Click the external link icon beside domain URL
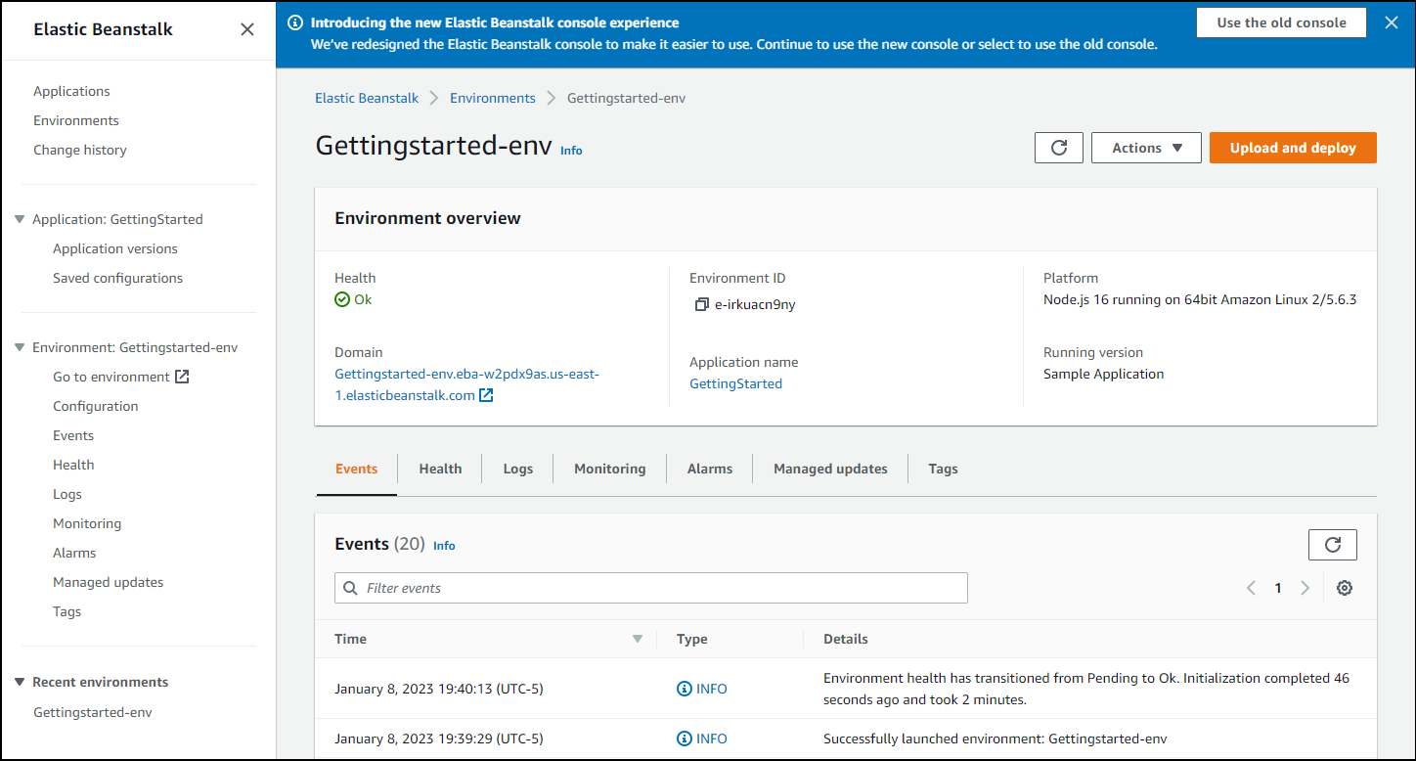1416x761 pixels. pos(486,396)
